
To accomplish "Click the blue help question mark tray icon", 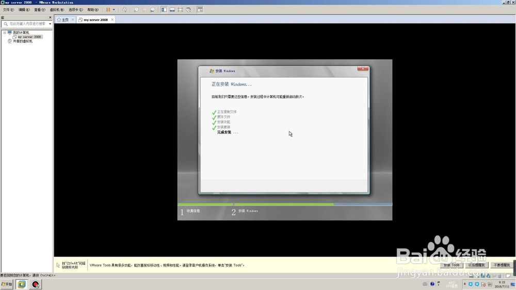I will click(x=432, y=284).
